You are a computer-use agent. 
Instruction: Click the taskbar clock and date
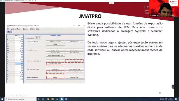pos(171,99)
